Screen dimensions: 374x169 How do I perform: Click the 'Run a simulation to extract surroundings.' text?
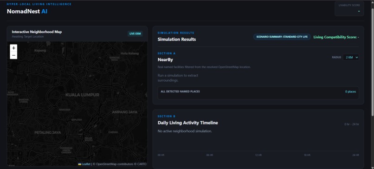(178, 78)
